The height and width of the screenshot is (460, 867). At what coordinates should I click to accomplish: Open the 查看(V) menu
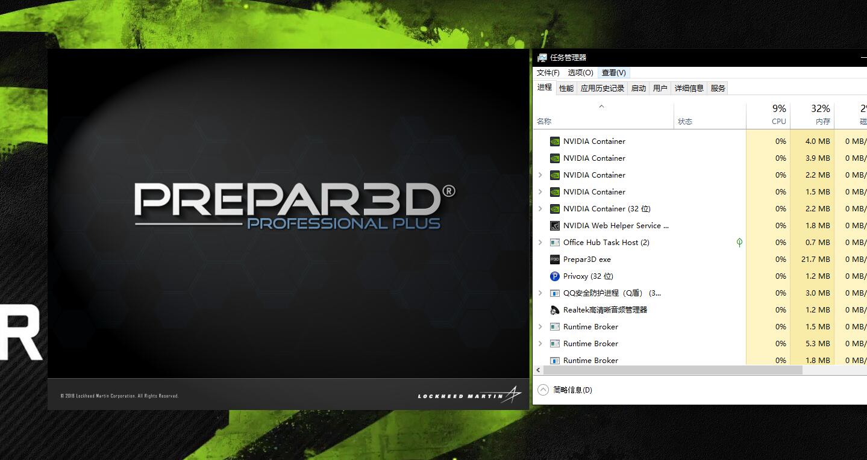pyautogui.click(x=614, y=73)
